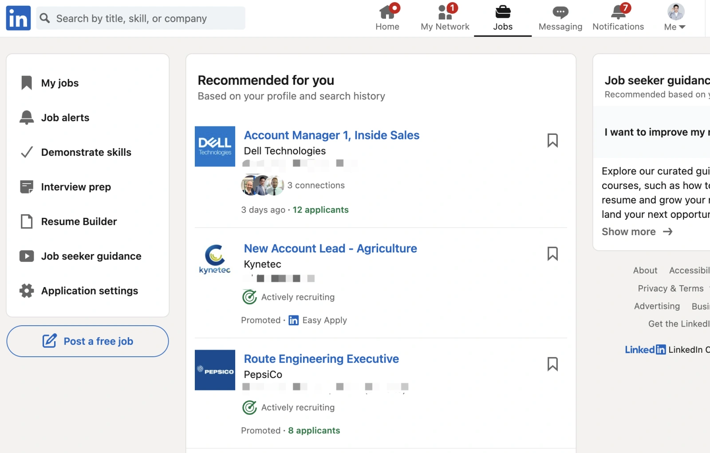The width and height of the screenshot is (710, 453).
Task: Open Application settings
Action: coord(90,291)
